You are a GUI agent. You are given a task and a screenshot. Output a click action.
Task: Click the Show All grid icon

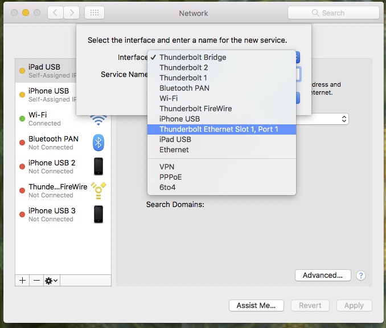(x=95, y=13)
